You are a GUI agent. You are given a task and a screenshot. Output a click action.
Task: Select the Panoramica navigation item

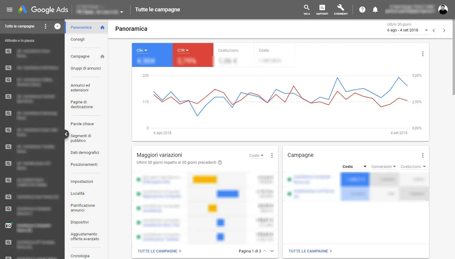coord(86,27)
